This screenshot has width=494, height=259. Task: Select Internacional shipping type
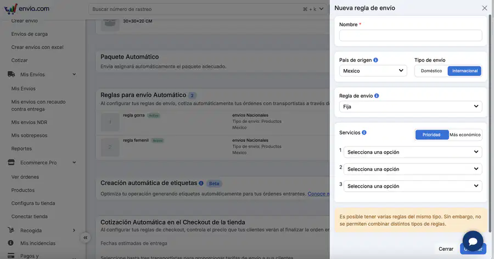pos(465,71)
